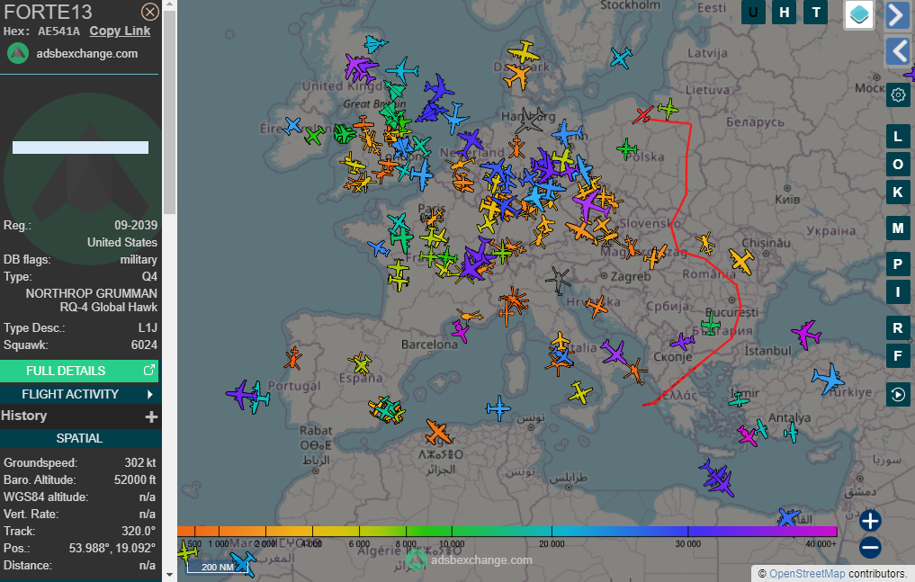
Task: Select the orange plane over Algeria
Action: click(437, 432)
